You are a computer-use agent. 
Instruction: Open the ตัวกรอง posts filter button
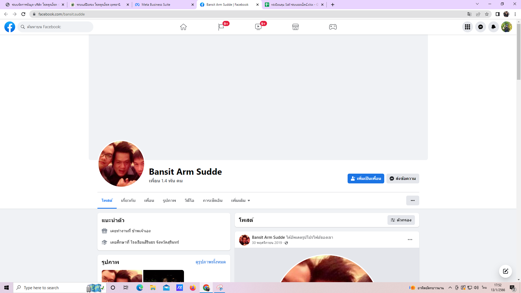pos(401,220)
